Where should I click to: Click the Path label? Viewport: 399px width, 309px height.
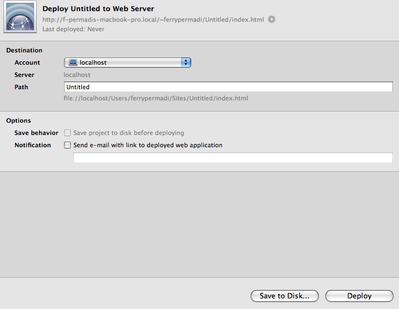click(x=21, y=87)
